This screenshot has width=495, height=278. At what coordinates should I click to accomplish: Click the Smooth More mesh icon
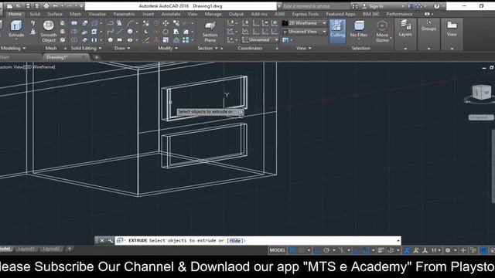[x=63, y=23]
